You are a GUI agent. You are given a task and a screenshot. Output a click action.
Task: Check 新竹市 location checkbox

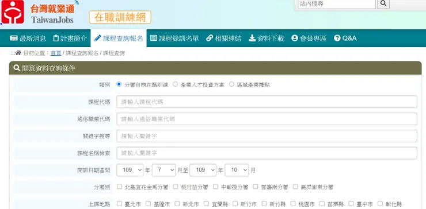click(x=235, y=204)
